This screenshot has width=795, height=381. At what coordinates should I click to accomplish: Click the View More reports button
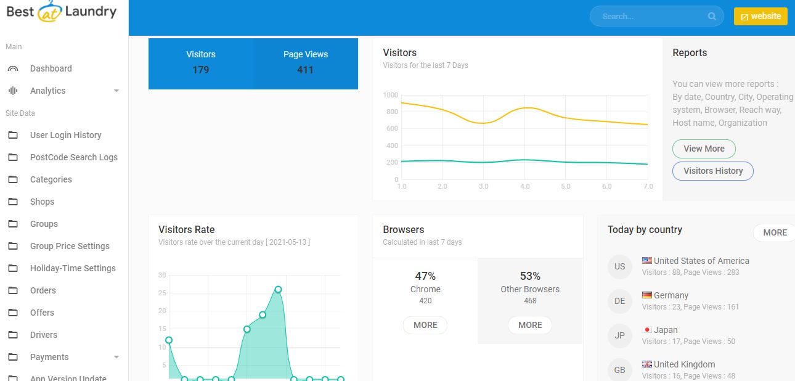click(704, 149)
